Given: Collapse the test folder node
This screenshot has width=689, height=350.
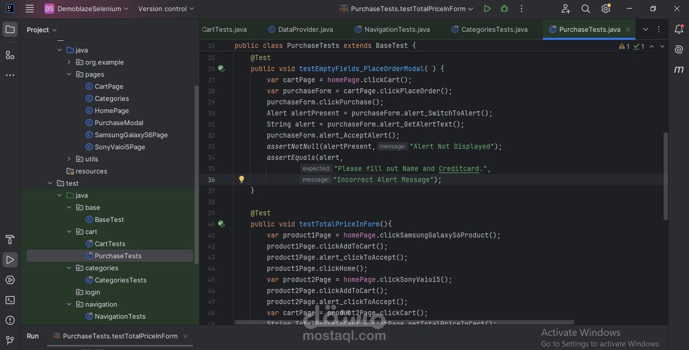Looking at the screenshot, I should click(50, 183).
